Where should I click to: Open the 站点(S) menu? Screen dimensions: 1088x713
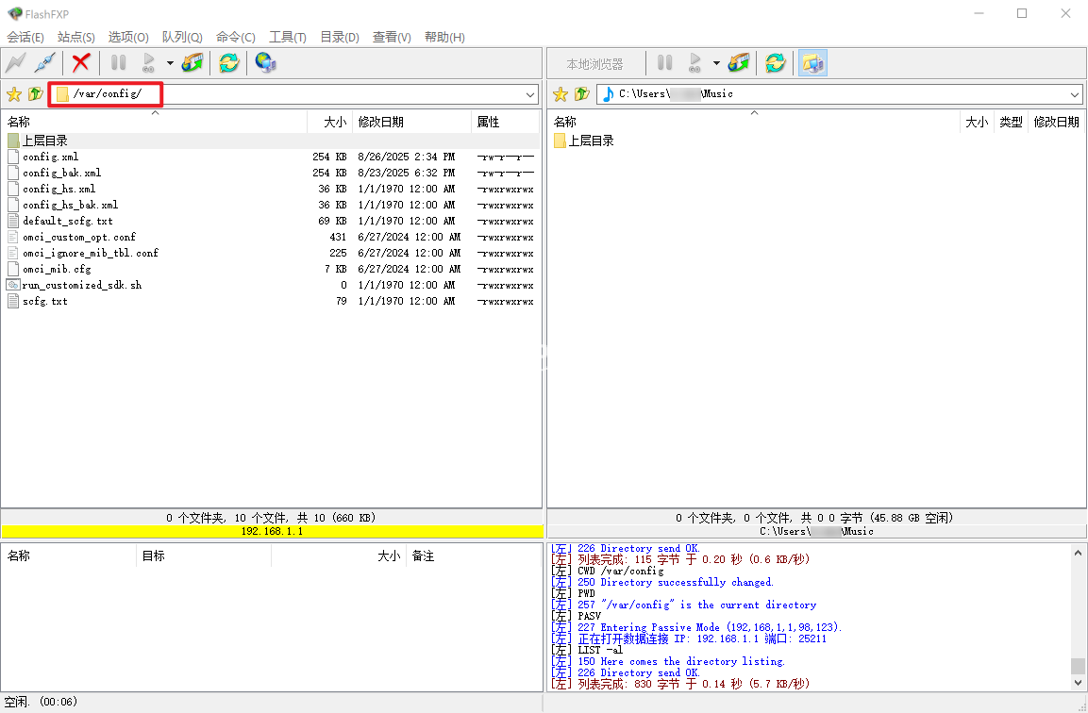(76, 37)
